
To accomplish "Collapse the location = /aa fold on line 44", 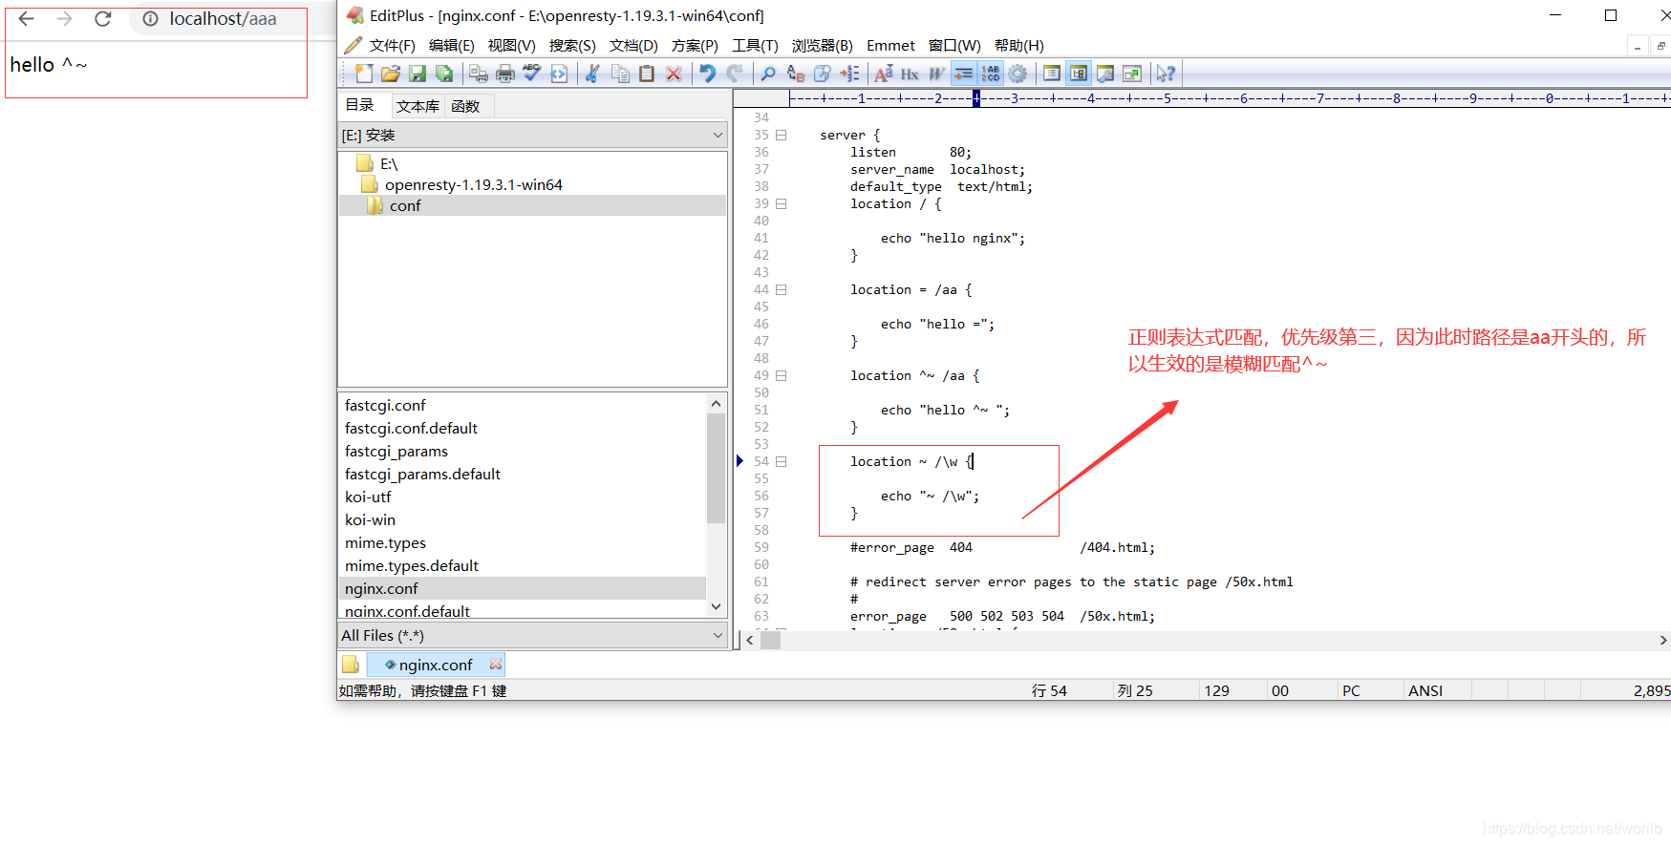I will click(x=781, y=290).
